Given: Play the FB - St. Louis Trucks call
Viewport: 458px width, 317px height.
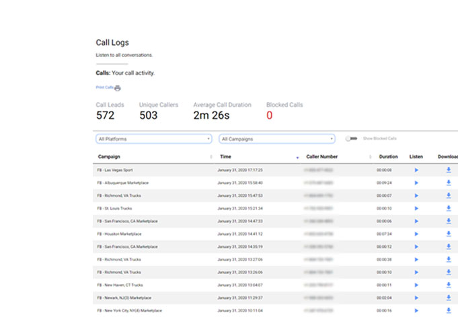Looking at the screenshot, I should click(x=416, y=208).
